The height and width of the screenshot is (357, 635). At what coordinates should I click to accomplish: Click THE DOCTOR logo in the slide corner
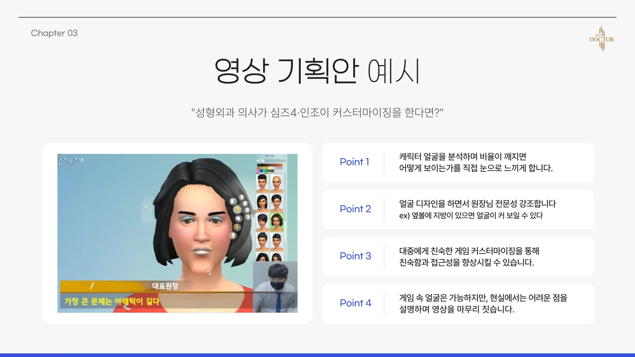(602, 39)
